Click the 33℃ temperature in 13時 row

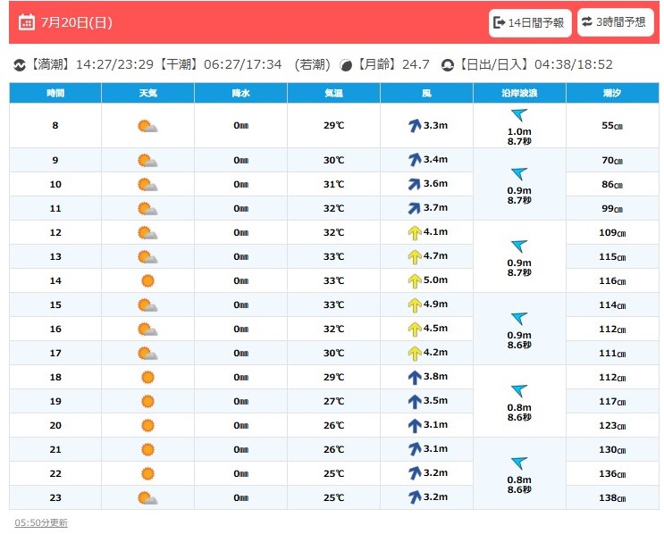pyautogui.click(x=333, y=256)
